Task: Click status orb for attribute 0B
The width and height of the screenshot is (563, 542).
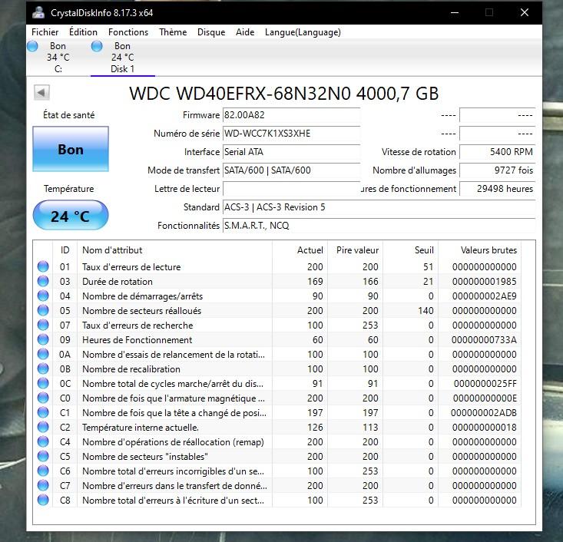Action: [x=43, y=368]
